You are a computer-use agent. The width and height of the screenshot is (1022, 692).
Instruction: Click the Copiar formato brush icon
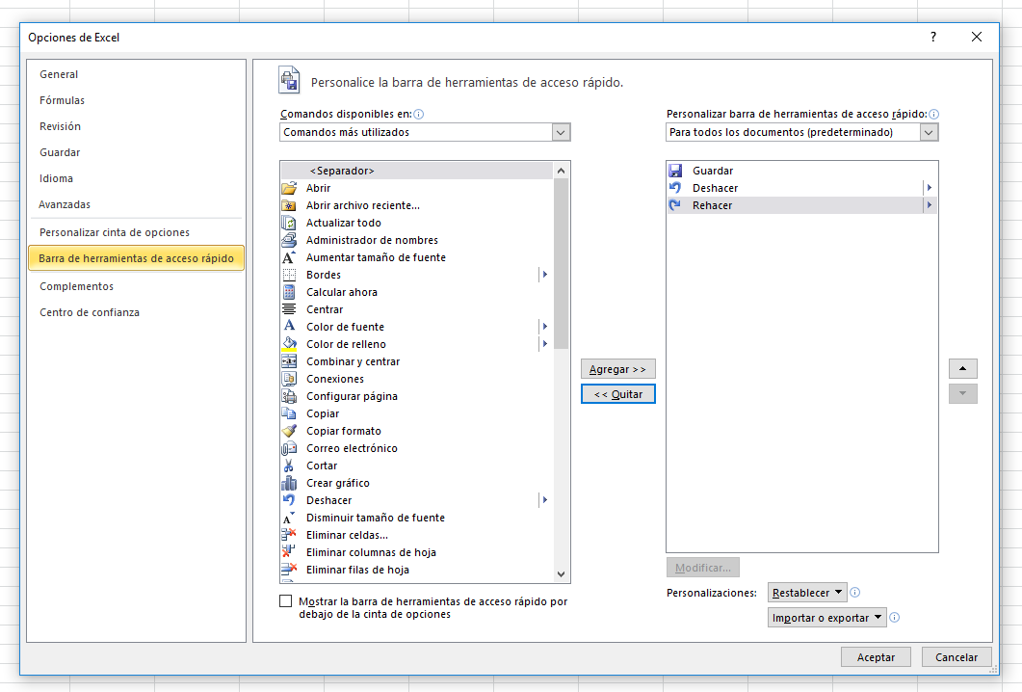point(289,431)
